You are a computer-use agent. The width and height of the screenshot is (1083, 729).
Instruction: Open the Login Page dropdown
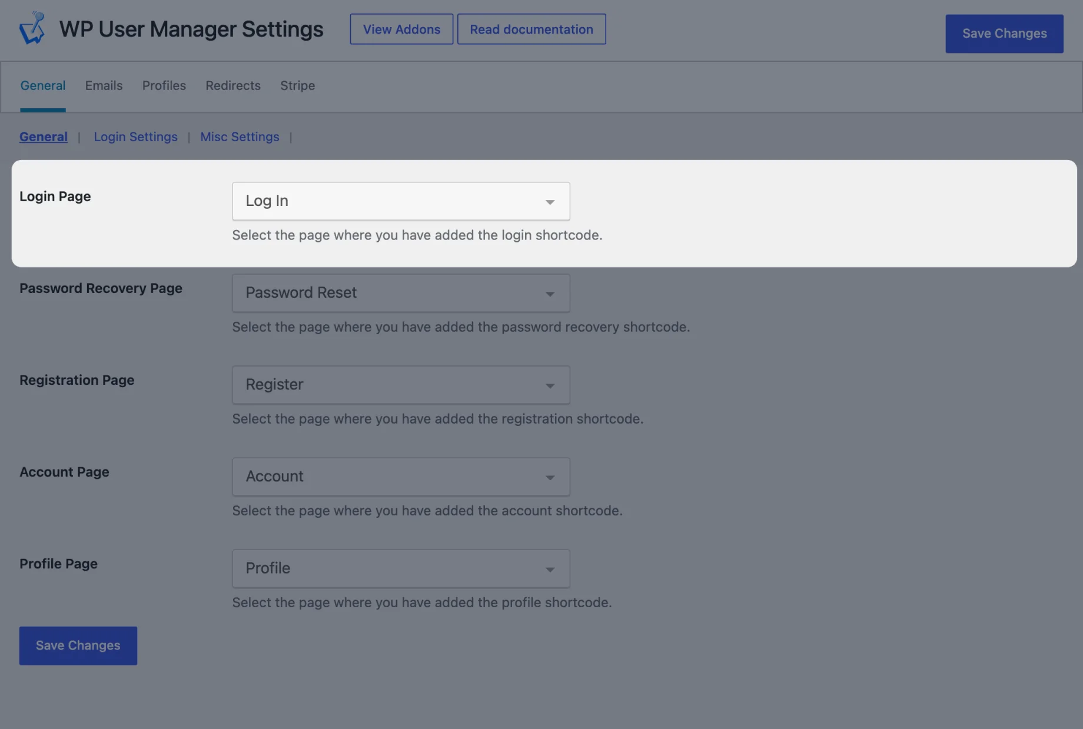[x=401, y=201]
